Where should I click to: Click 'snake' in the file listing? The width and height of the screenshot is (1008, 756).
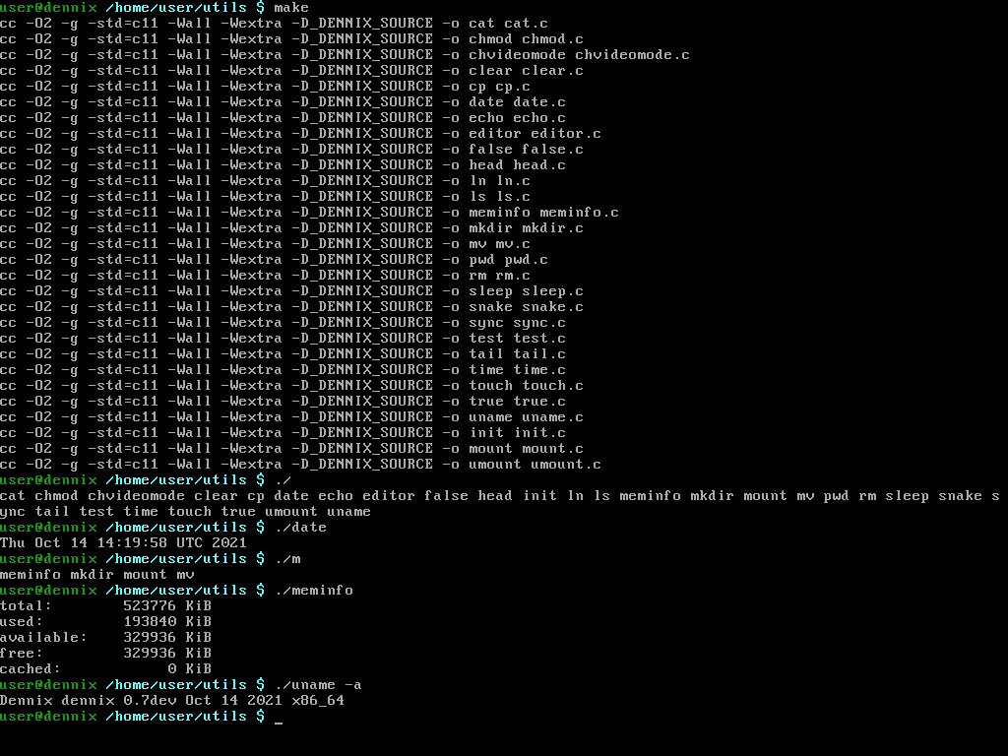tap(960, 496)
